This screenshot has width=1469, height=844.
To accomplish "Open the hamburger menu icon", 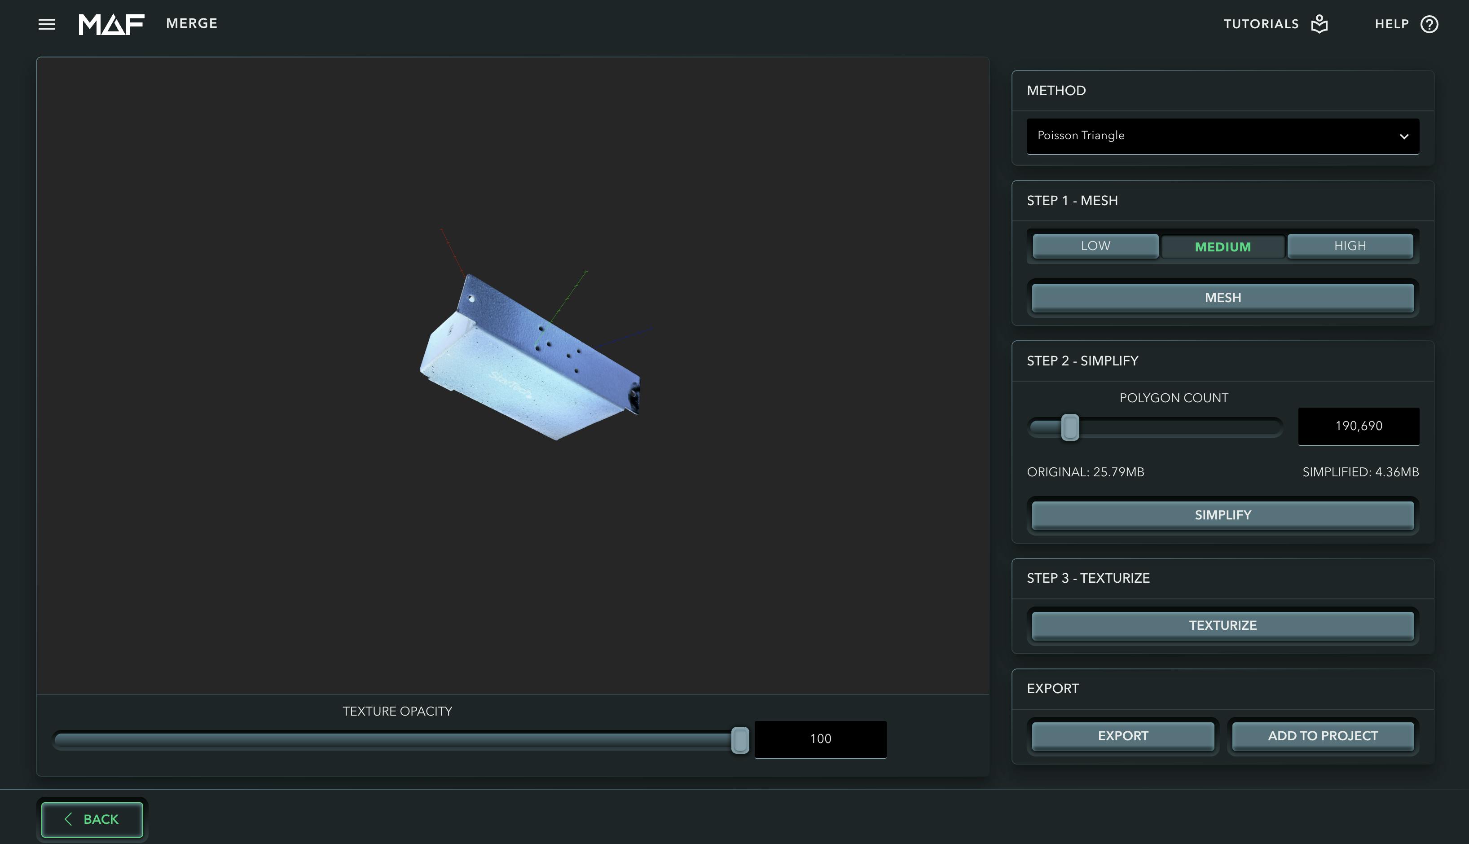I will (46, 24).
